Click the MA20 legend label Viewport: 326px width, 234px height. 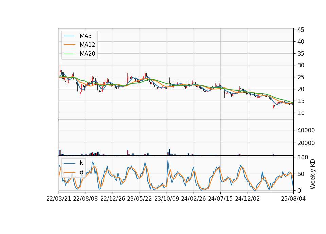click(x=87, y=54)
